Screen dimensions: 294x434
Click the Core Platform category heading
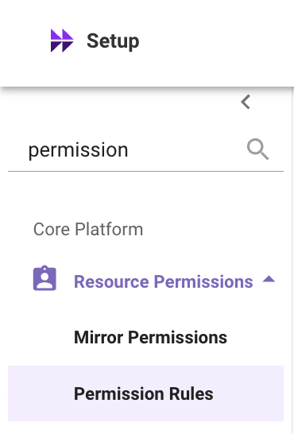click(88, 230)
